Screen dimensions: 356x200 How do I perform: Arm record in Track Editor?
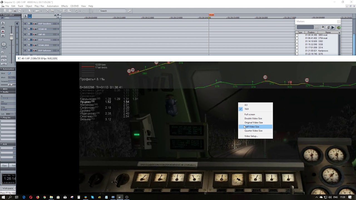[x=3, y=32]
